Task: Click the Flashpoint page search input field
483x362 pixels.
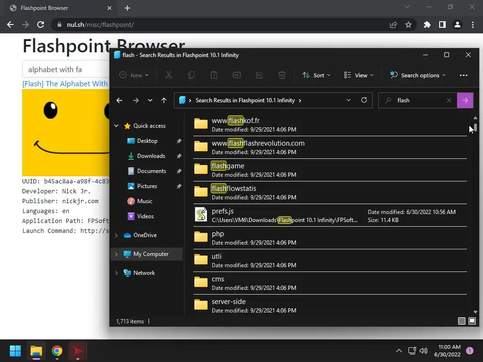Action: (66, 69)
